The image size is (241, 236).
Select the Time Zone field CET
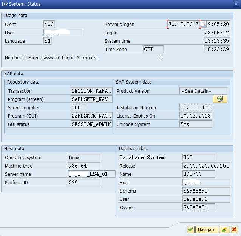153,49
